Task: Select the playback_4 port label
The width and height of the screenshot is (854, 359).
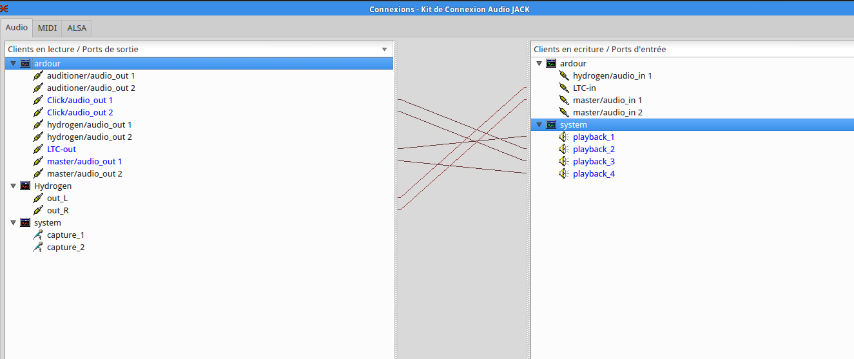Action: pos(594,174)
